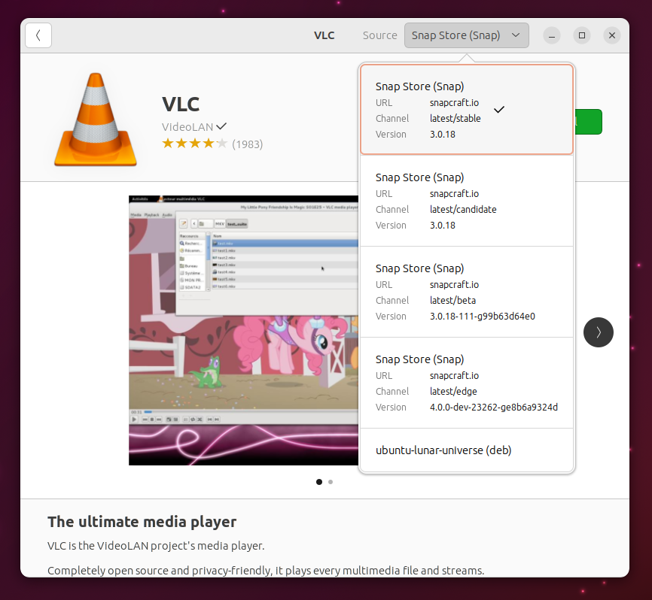The height and width of the screenshot is (600, 652).
Task: Open the Source dropdown showing Snap Store (Snap)
Action: (x=467, y=35)
